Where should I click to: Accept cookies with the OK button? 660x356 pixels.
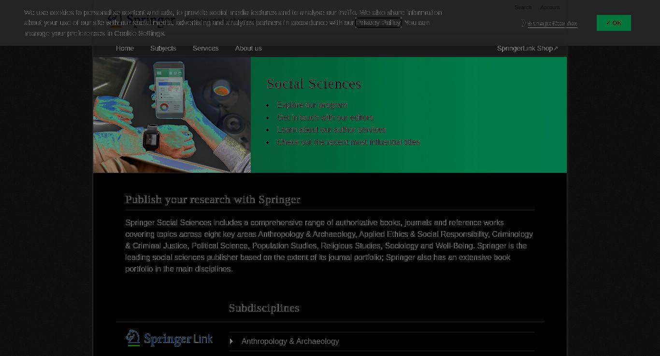point(614,23)
